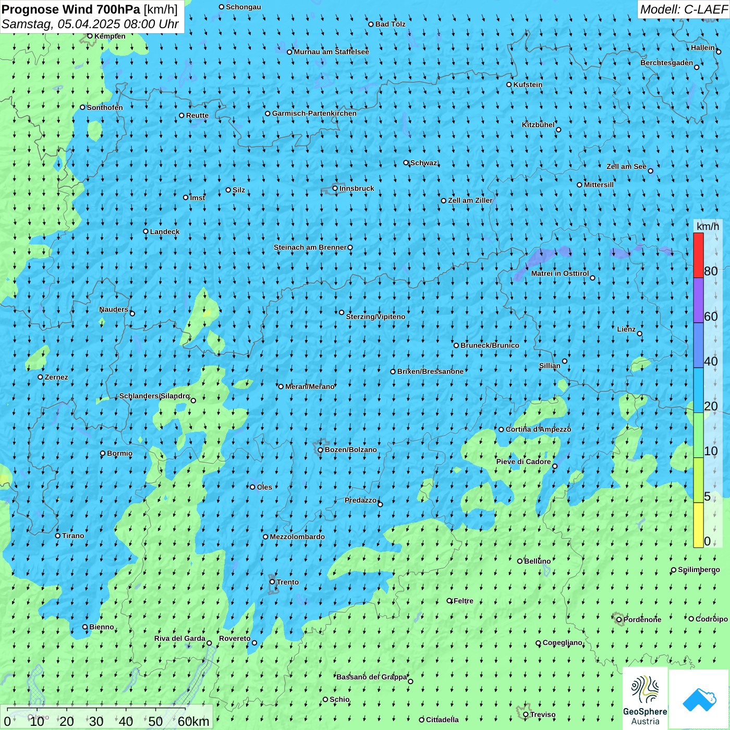Click the 'Silz' label

tap(239, 190)
